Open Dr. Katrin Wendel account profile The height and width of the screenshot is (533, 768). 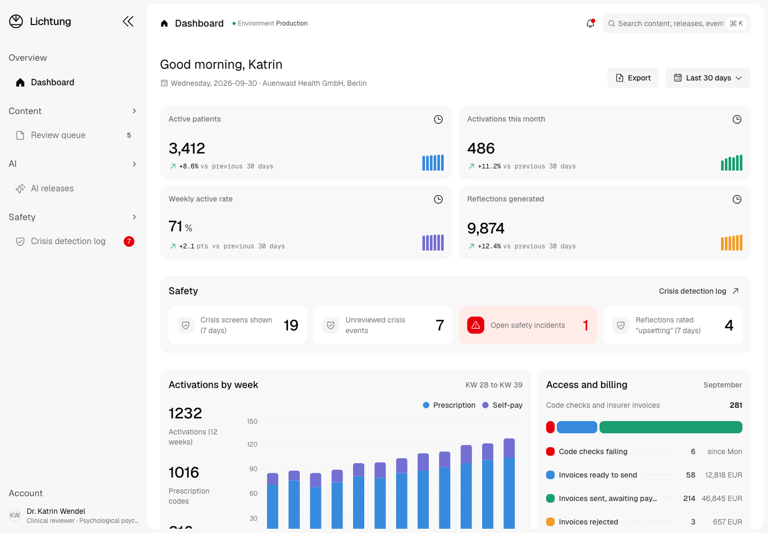click(74, 515)
